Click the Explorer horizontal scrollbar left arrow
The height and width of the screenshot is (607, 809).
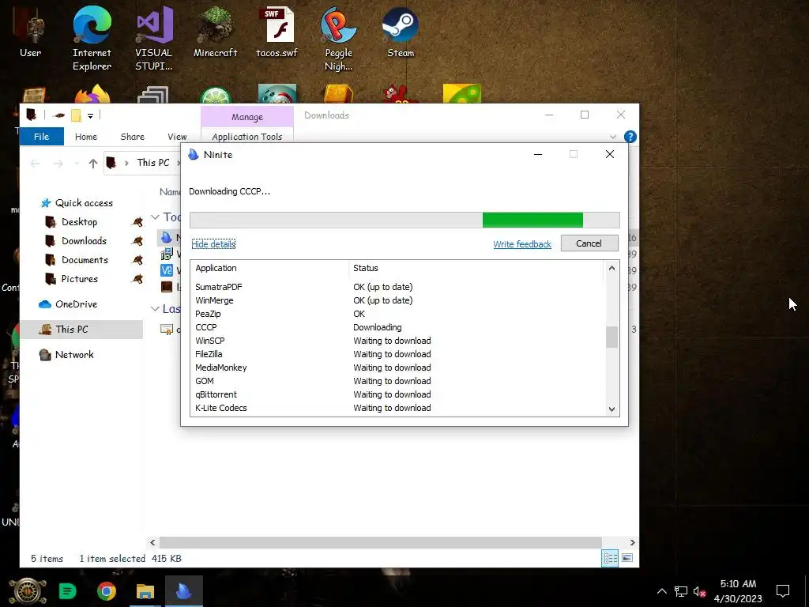tap(152, 542)
